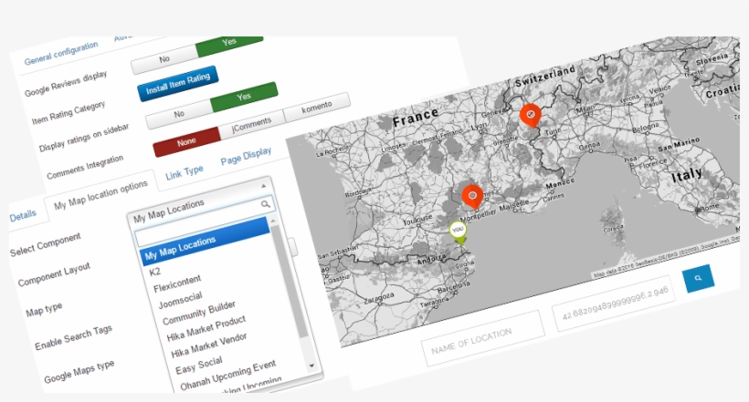
Task: Click the up arrow above the component dropdown
Action: [x=263, y=185]
